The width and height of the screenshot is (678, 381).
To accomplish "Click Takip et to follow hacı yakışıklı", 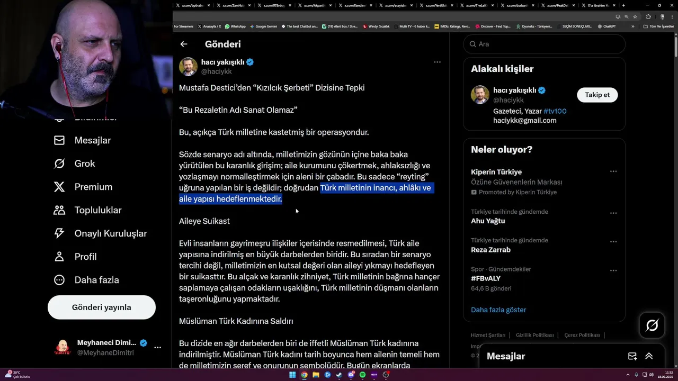I will click(x=597, y=95).
